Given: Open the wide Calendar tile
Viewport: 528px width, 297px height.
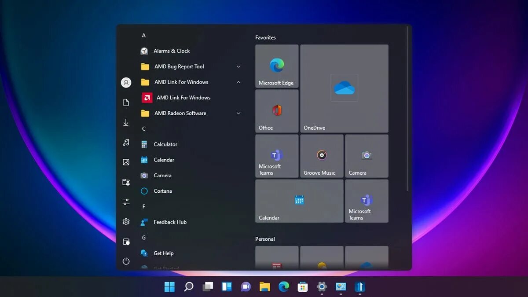Looking at the screenshot, I should tap(299, 201).
